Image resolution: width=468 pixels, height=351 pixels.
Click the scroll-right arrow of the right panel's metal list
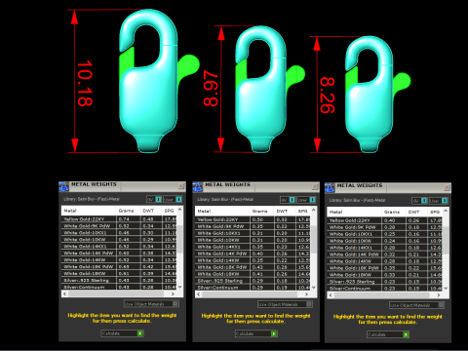coord(439,295)
